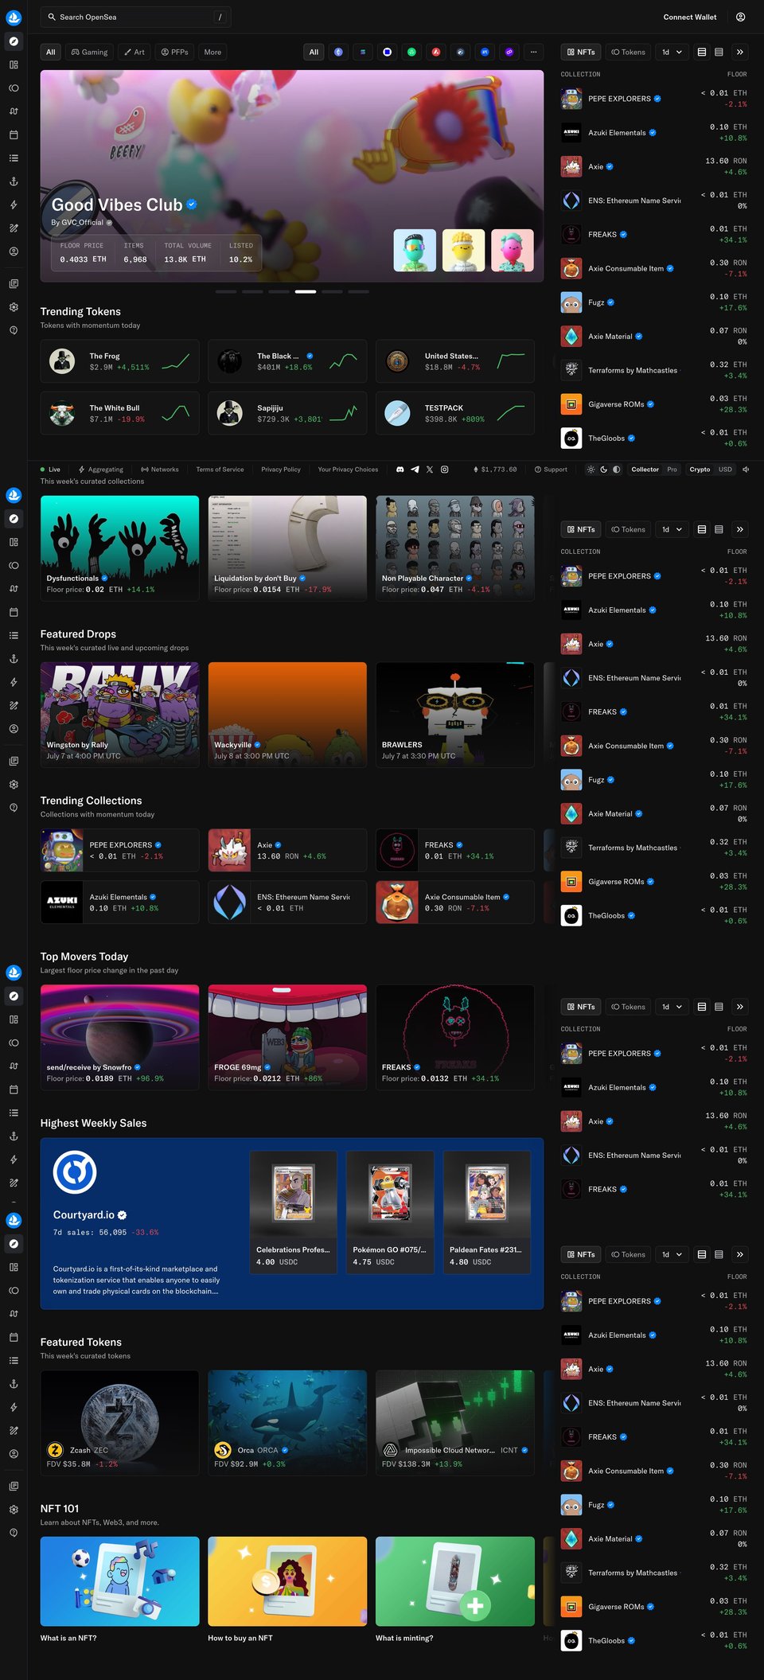Click inside the Search OpenSea field
This screenshot has width=764, height=1680.
(135, 17)
